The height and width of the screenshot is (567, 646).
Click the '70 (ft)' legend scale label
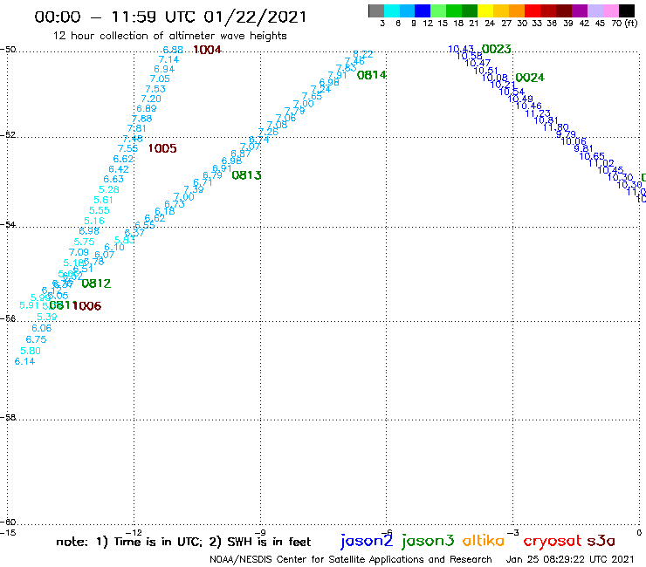pos(624,24)
